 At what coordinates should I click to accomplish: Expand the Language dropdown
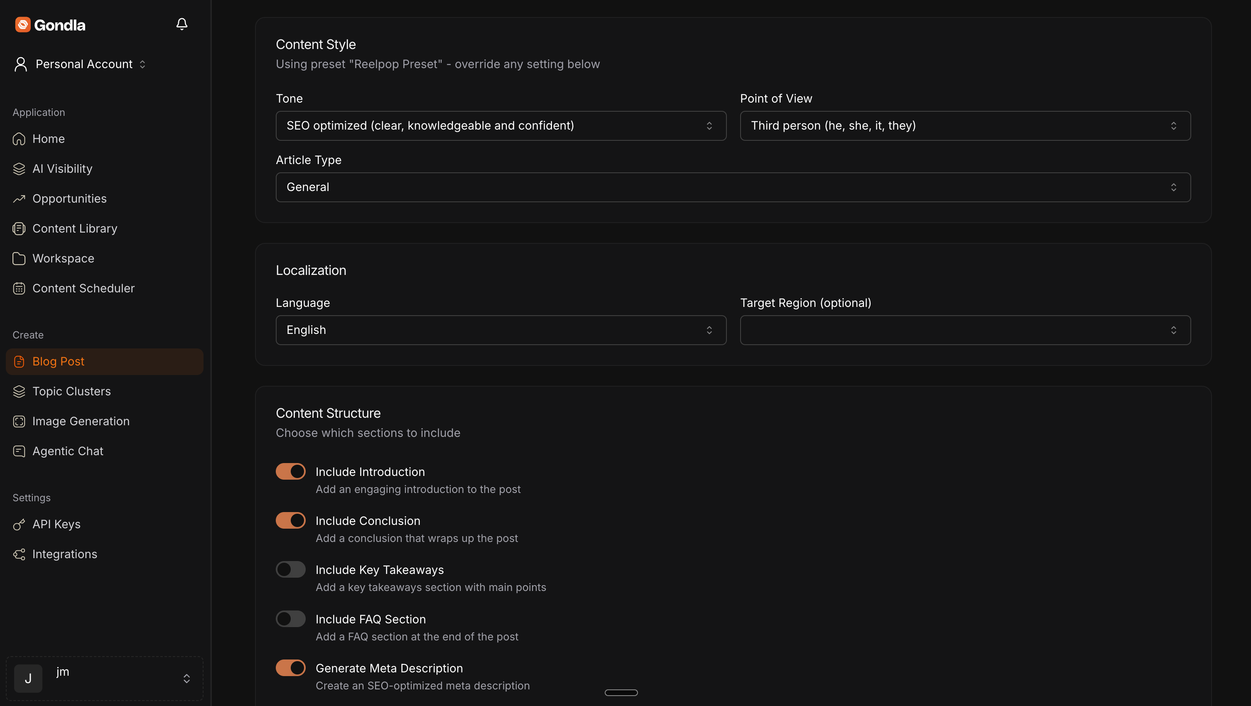pos(501,330)
